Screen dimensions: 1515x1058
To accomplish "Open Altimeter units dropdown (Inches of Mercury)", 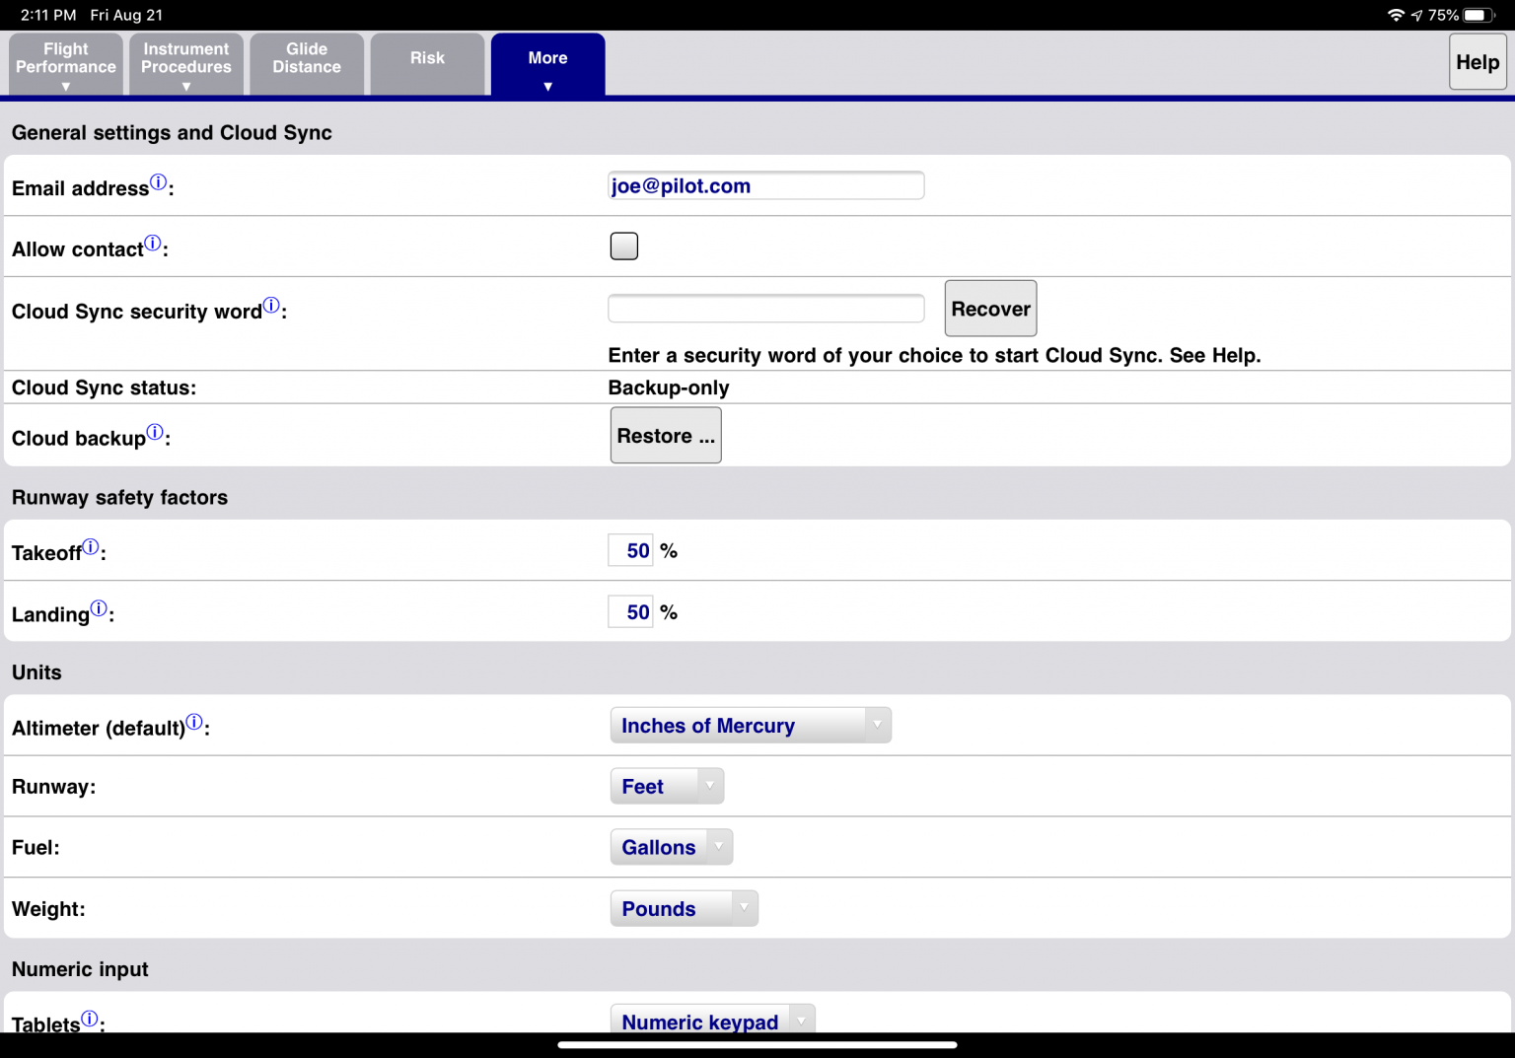I will point(750,726).
